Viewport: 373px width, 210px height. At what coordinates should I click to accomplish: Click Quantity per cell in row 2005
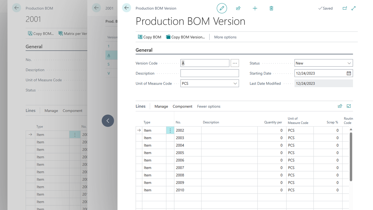pyautogui.click(x=272, y=153)
